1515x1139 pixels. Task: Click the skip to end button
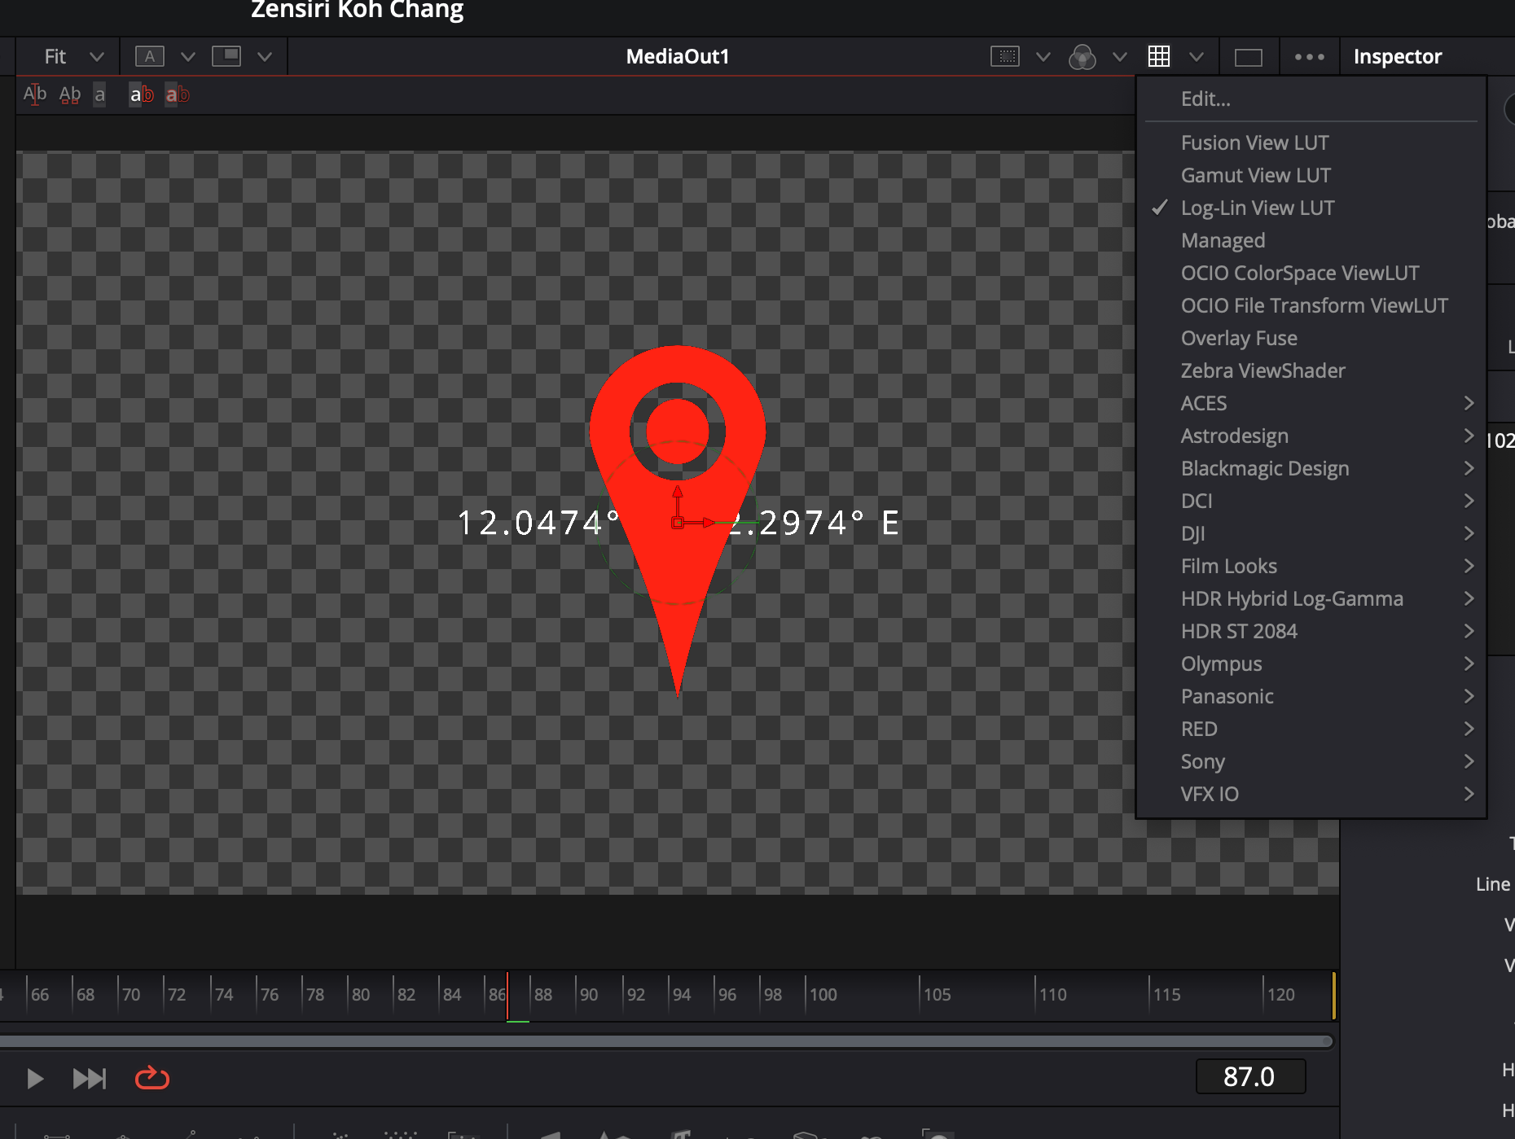[89, 1079]
